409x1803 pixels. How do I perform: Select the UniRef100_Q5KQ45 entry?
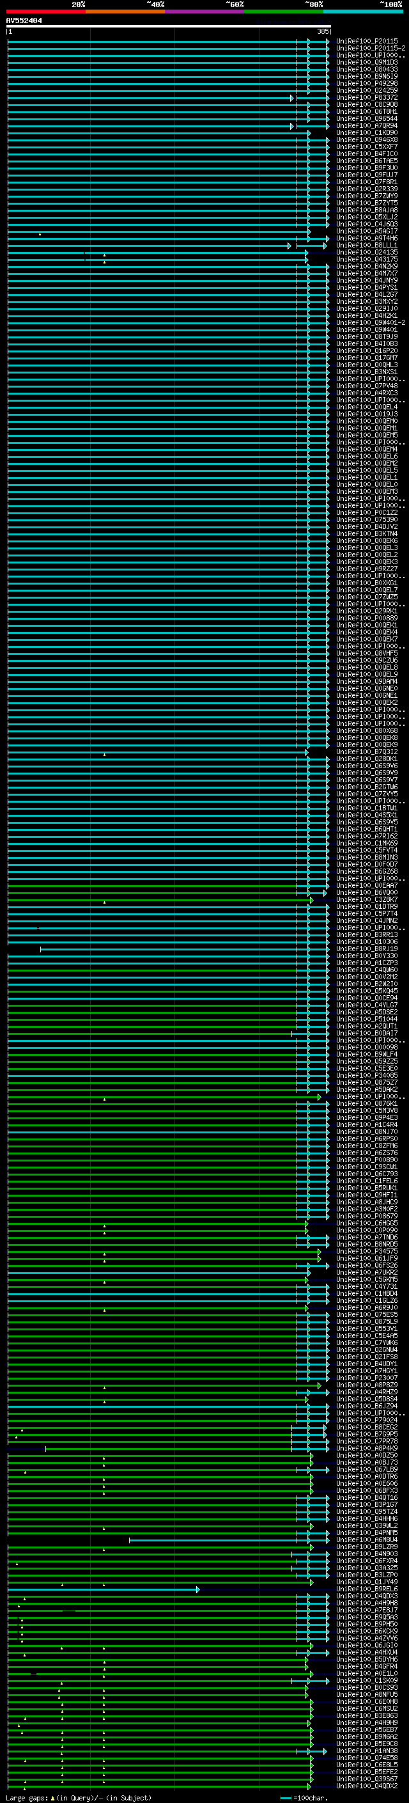tap(367, 991)
